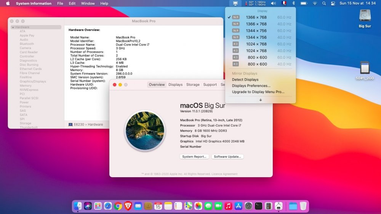Select 1344 × 756 at 40.0 Hz
The height and width of the screenshot is (214, 381).
point(257,37)
